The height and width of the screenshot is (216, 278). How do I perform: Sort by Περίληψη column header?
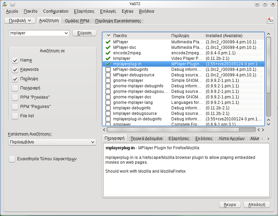tap(187, 36)
